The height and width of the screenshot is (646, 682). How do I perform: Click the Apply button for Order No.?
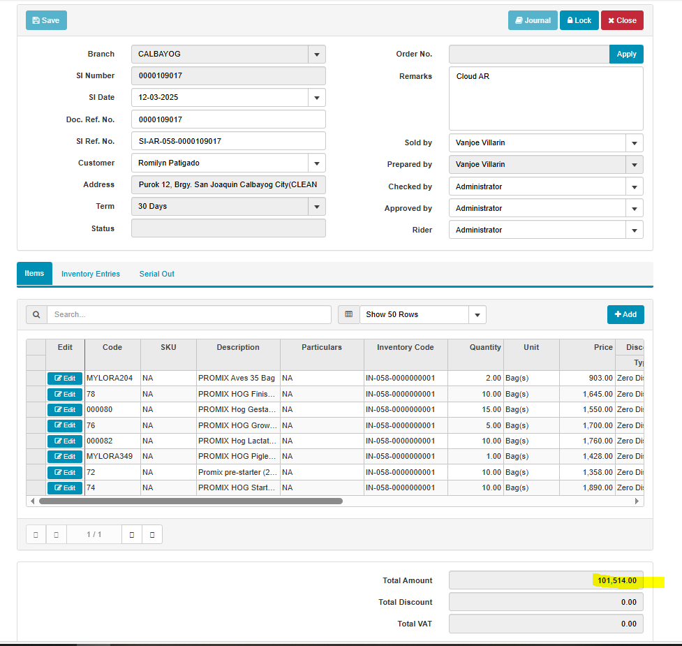tap(626, 54)
